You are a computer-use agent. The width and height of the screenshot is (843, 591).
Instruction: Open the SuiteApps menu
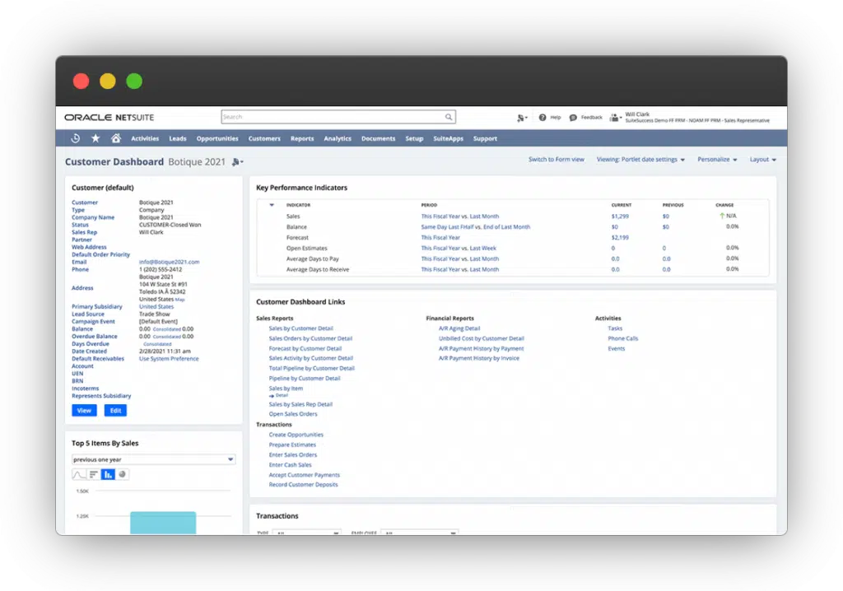tap(449, 139)
